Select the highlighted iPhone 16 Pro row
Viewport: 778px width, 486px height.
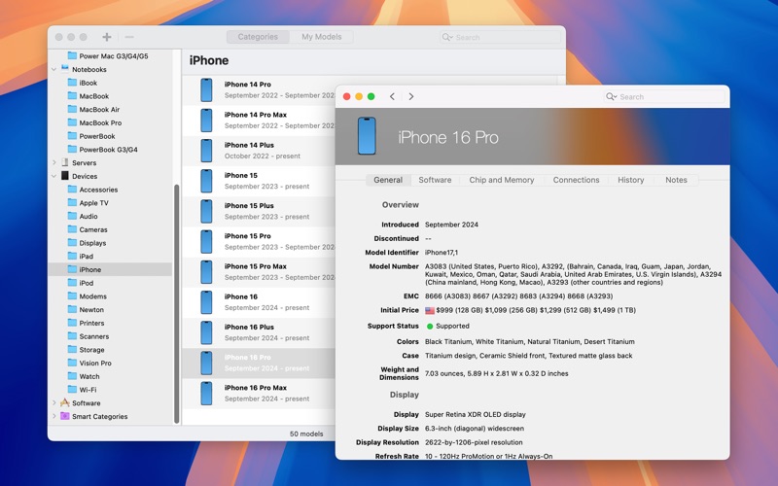pyautogui.click(x=259, y=363)
